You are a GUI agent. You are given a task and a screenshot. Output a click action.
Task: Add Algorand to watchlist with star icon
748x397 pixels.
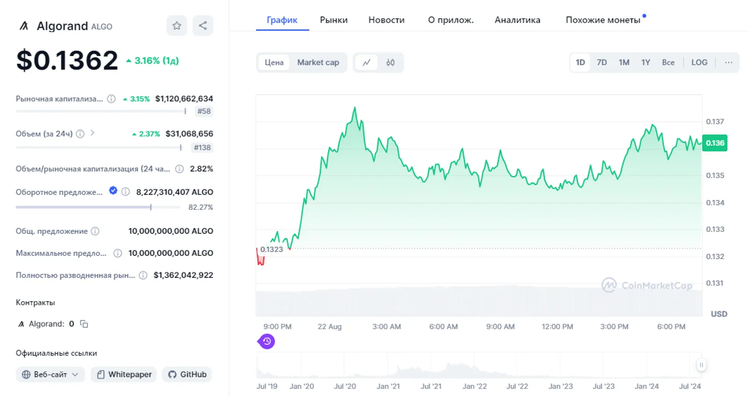click(177, 26)
